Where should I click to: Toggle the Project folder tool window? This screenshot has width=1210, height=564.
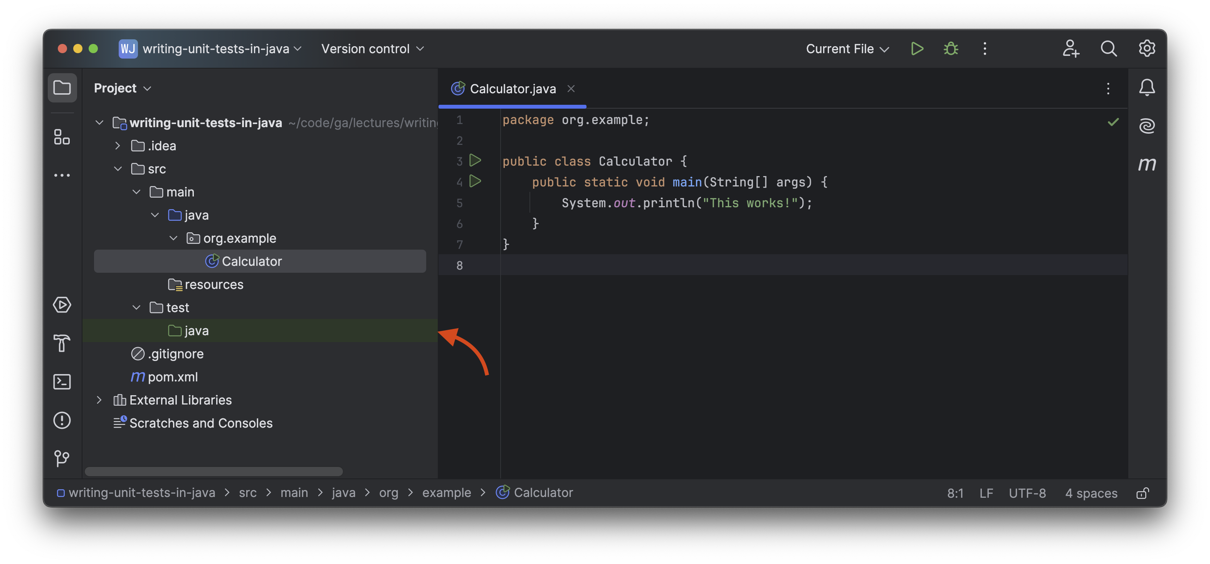pyautogui.click(x=62, y=88)
